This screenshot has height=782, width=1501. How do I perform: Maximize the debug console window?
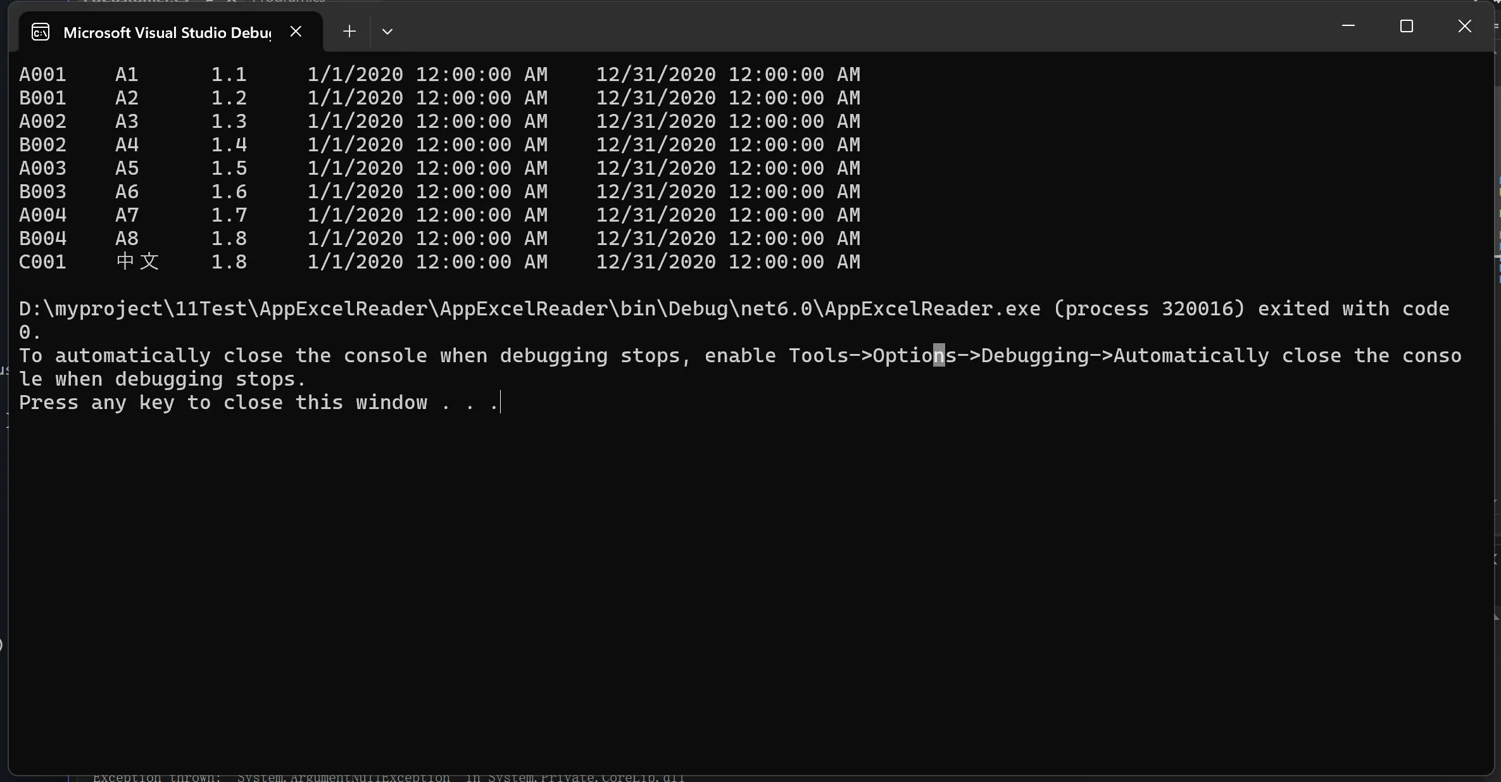coord(1406,26)
